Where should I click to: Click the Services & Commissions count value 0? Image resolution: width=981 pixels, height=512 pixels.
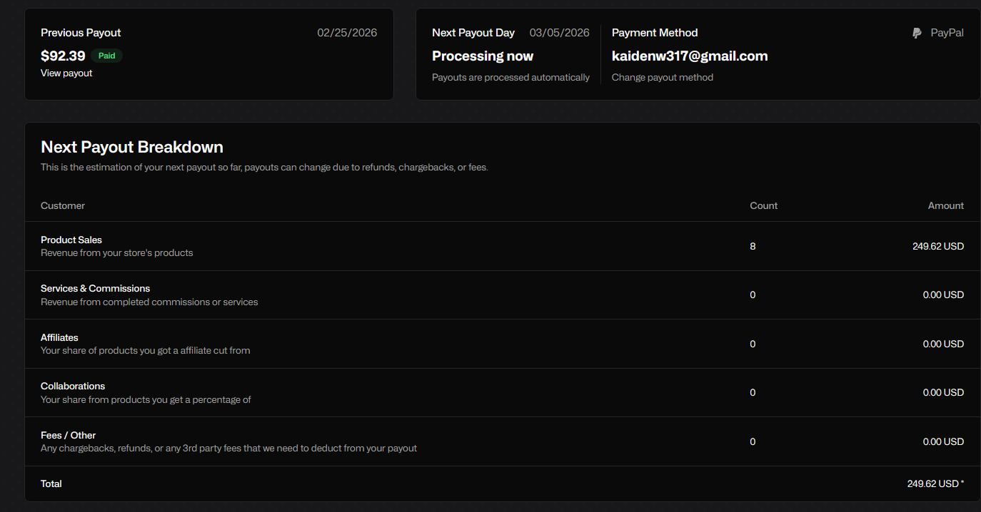point(753,295)
